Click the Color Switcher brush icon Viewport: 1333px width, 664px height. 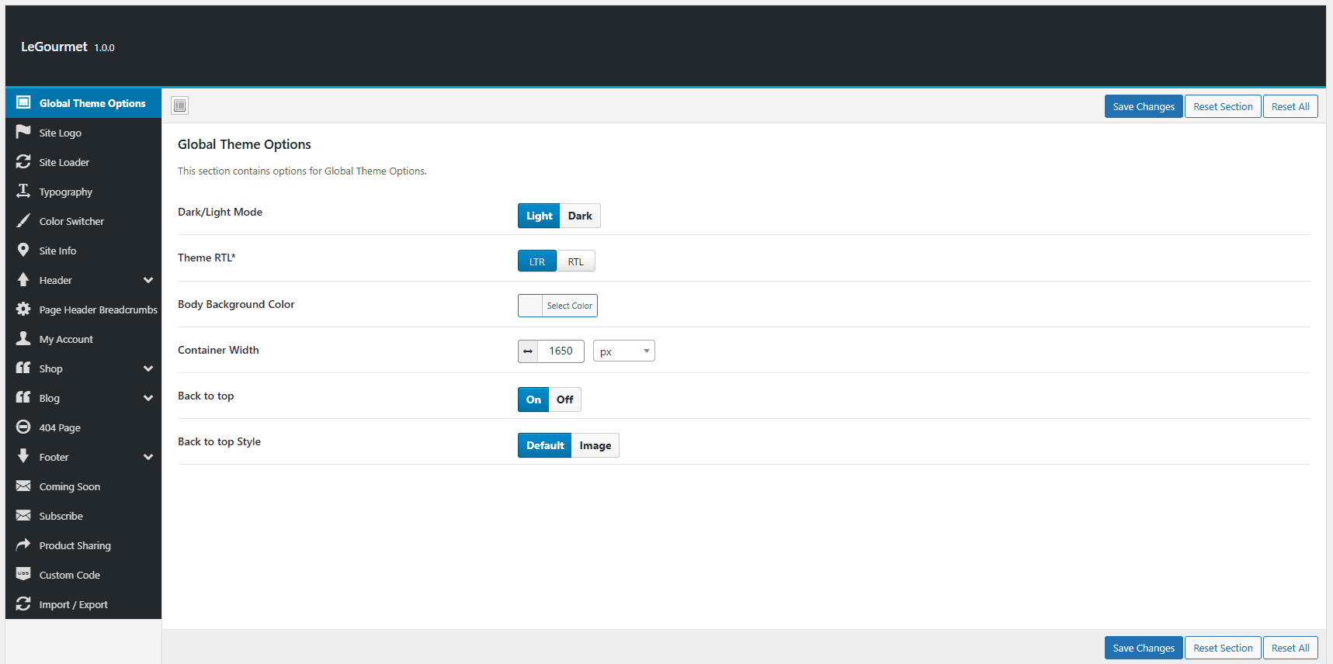click(x=23, y=220)
